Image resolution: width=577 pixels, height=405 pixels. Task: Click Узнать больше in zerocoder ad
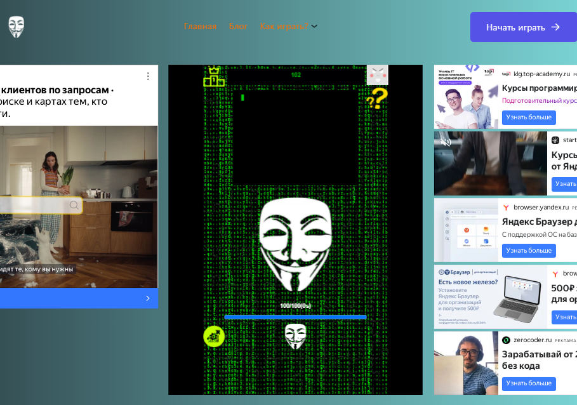pos(529,383)
